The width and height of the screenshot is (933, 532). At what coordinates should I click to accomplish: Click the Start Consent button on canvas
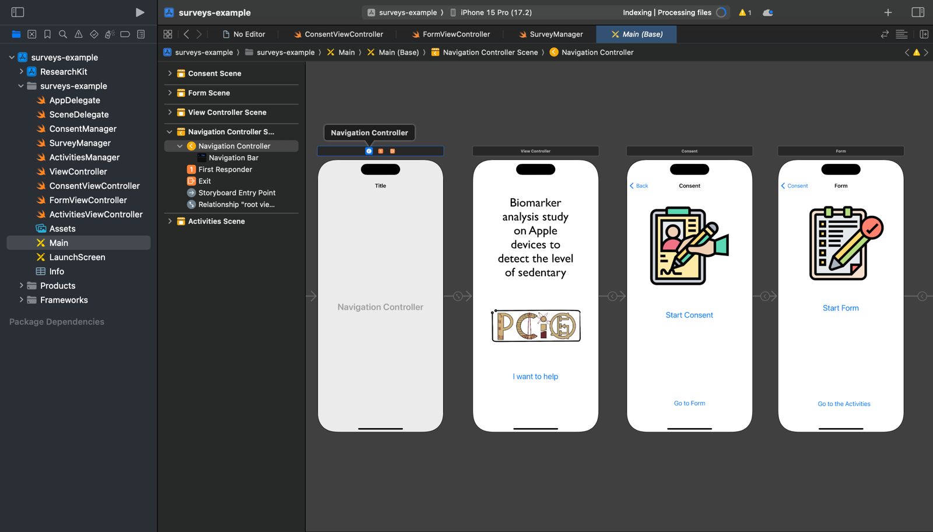689,315
